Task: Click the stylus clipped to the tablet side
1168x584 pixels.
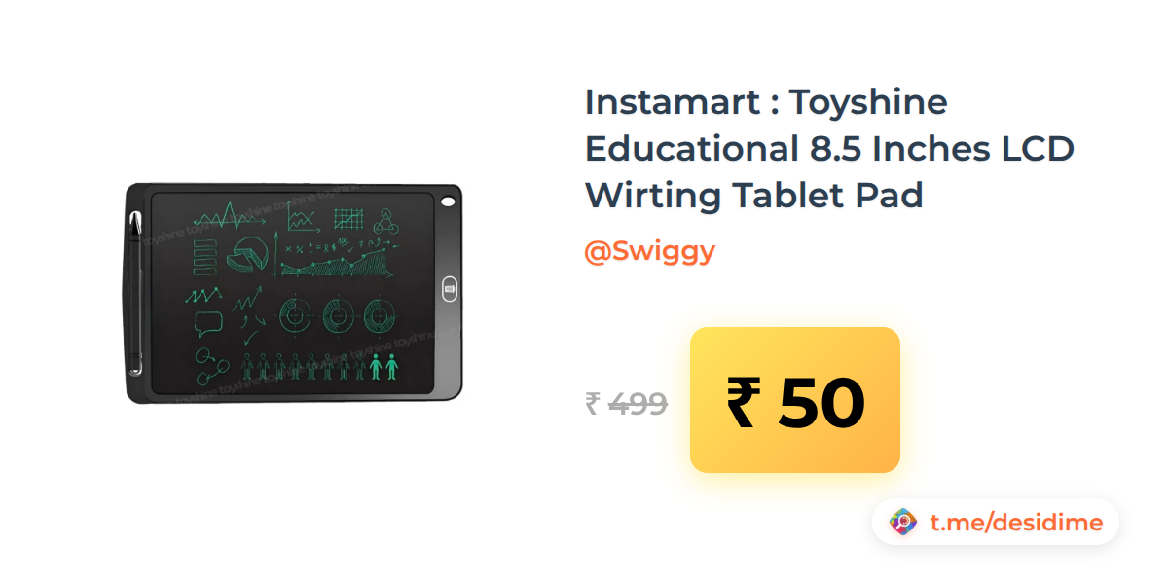Action: click(x=134, y=292)
